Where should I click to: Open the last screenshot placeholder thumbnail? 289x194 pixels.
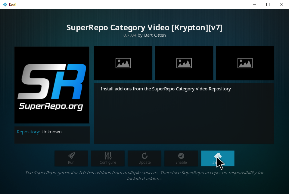tap(245, 63)
